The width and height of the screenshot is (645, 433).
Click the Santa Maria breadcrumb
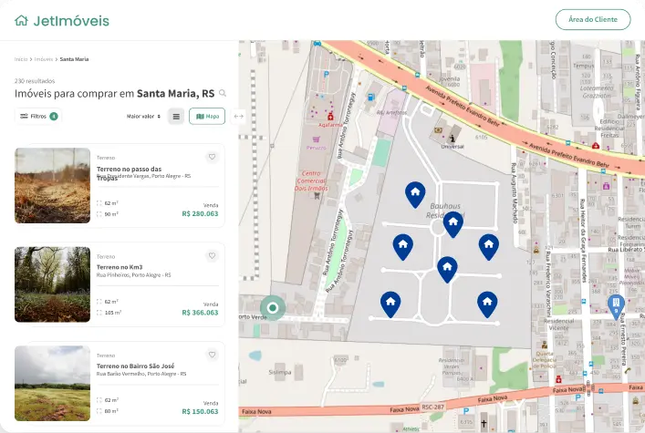(x=74, y=59)
